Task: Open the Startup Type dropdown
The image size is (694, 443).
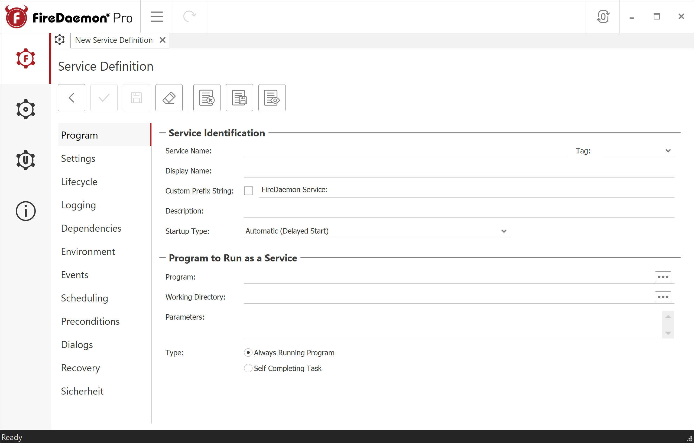Action: point(504,231)
